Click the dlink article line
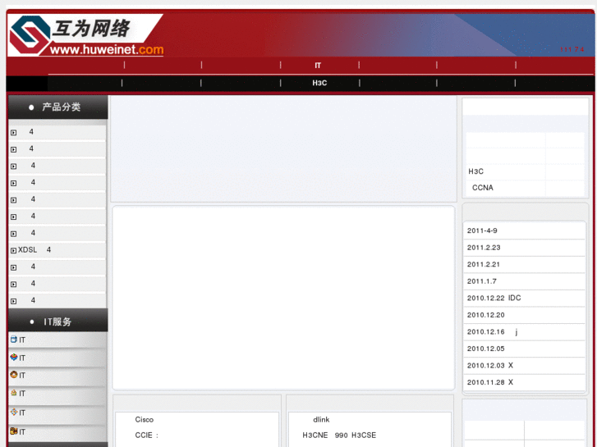This screenshot has width=597, height=447. [x=321, y=419]
